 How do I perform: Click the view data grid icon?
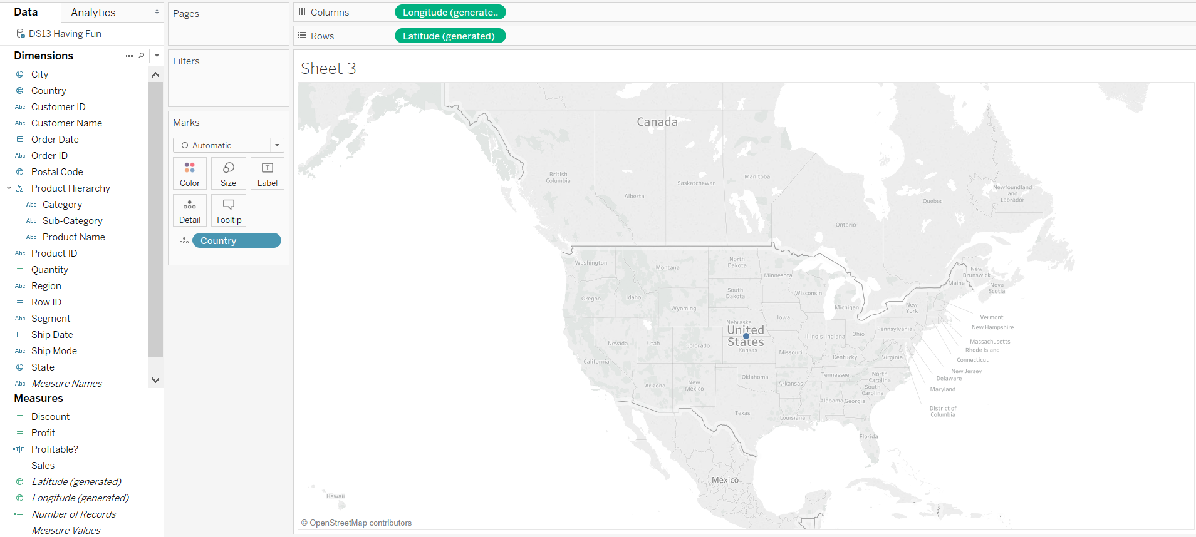(130, 56)
